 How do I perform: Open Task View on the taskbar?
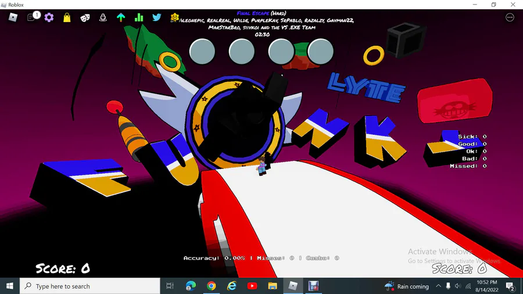(x=170, y=286)
